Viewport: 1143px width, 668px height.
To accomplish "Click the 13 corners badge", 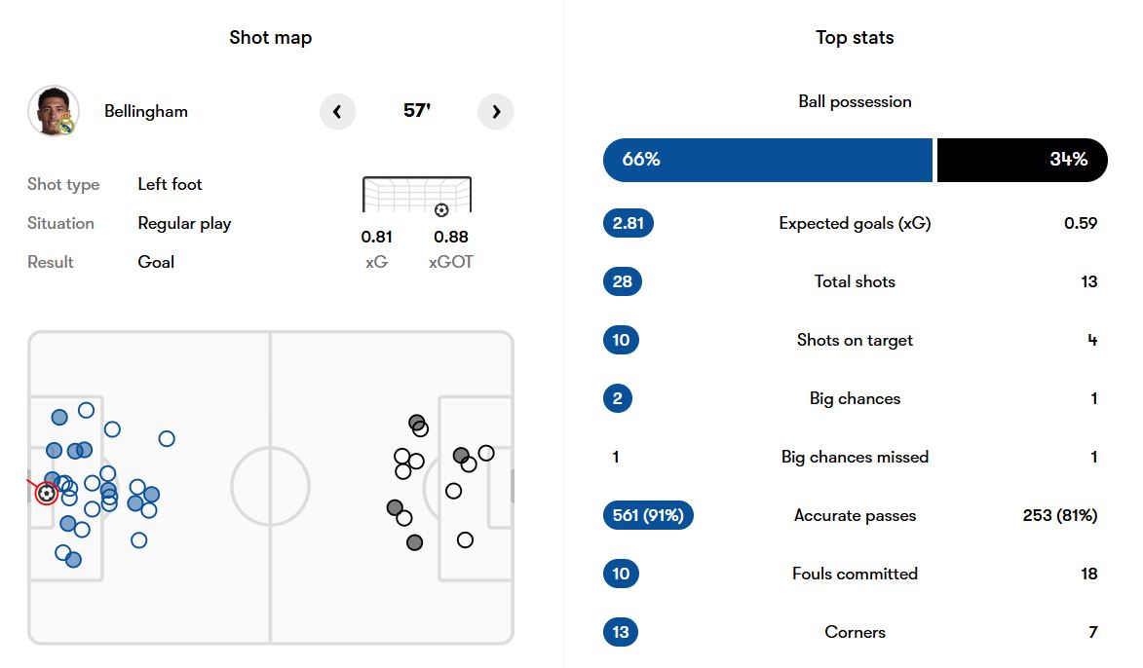I will coord(622,632).
